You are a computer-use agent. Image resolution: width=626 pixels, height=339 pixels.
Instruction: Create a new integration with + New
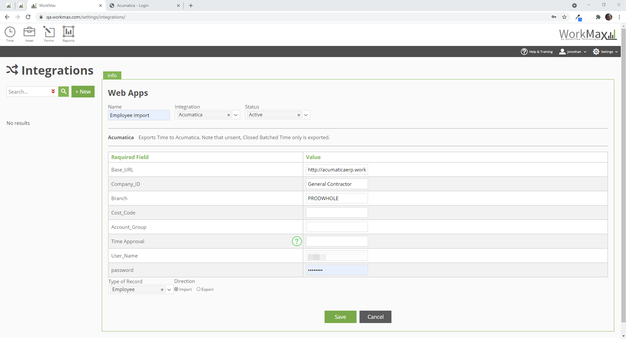coord(83,92)
